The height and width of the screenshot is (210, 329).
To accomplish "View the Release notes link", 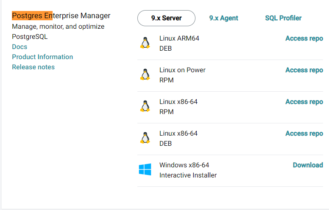I will tap(33, 67).
